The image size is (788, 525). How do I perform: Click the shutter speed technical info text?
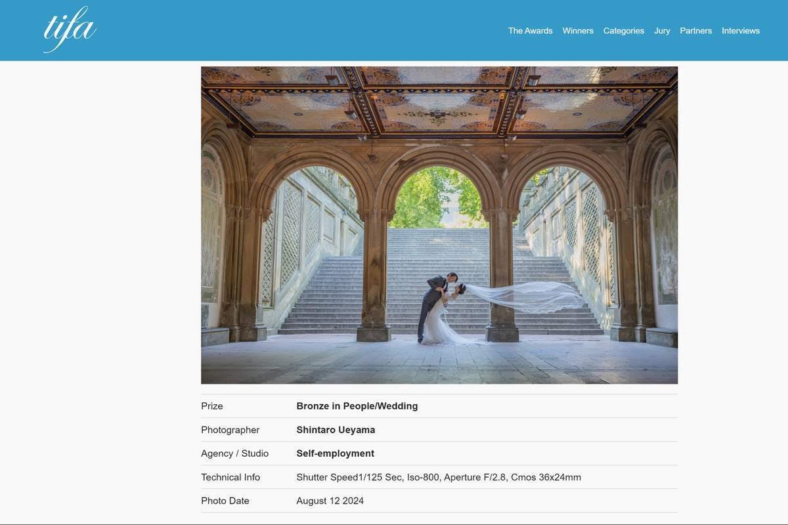(438, 477)
